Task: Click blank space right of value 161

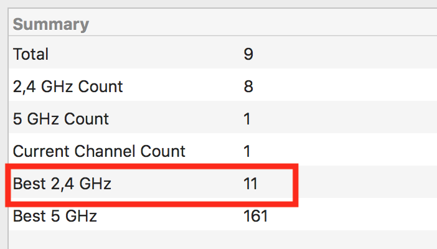Action: (352, 216)
